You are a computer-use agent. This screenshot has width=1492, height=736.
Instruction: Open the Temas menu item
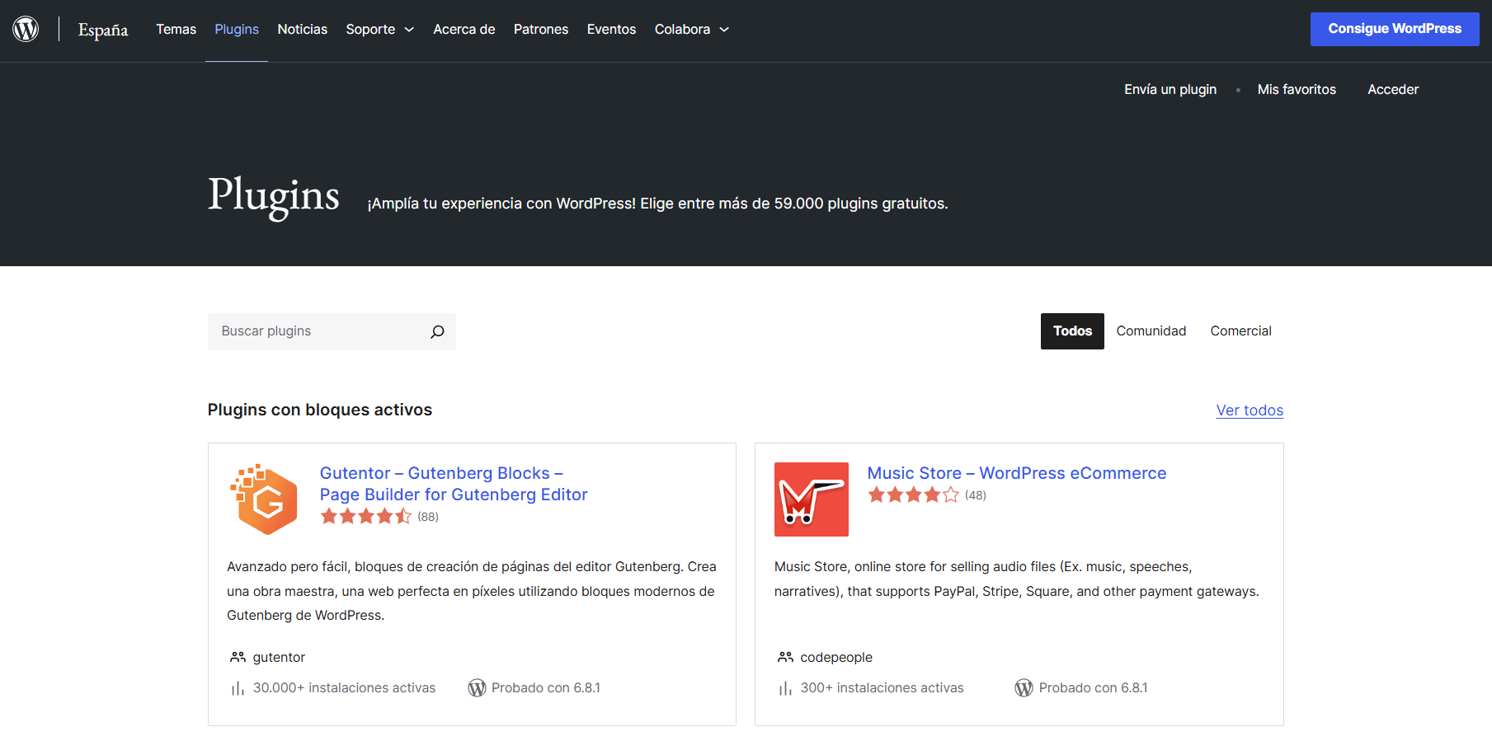coord(176,30)
